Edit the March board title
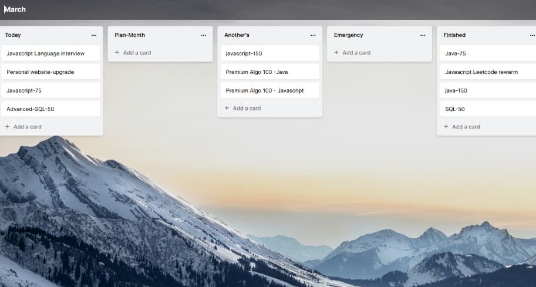 click(15, 9)
